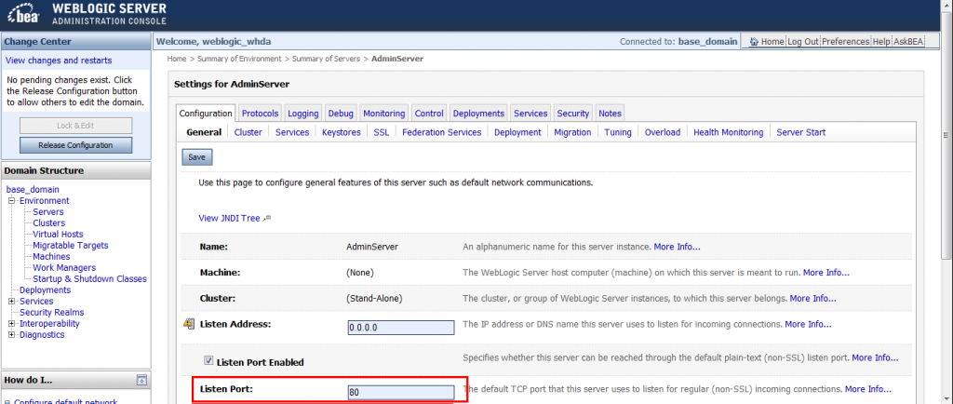Expand the Services tree node
Viewport: 953px width, 404px height.
click(11, 302)
